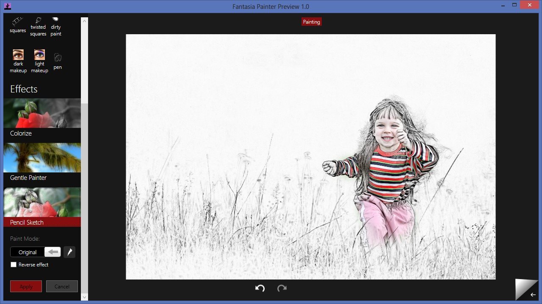Select the Colorize effect thumbnail
542x304 pixels.
(42, 119)
